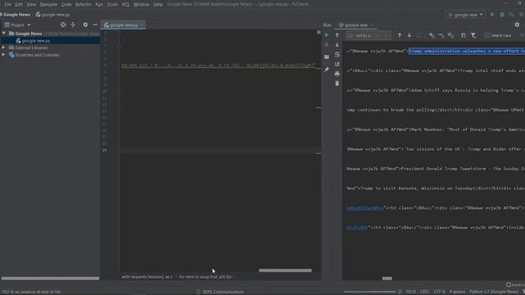The image size is (525, 295).
Task: Click the Run console horizontal scrollbar thumb
Action: click(387, 279)
